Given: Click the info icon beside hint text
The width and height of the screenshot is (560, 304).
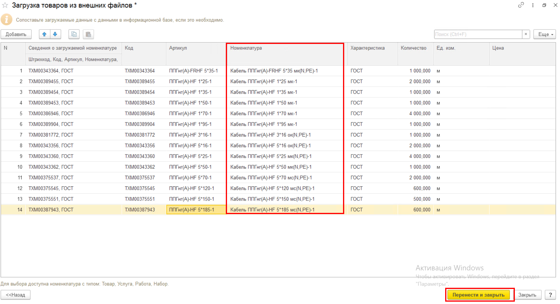Looking at the screenshot, I should click(x=6, y=20).
